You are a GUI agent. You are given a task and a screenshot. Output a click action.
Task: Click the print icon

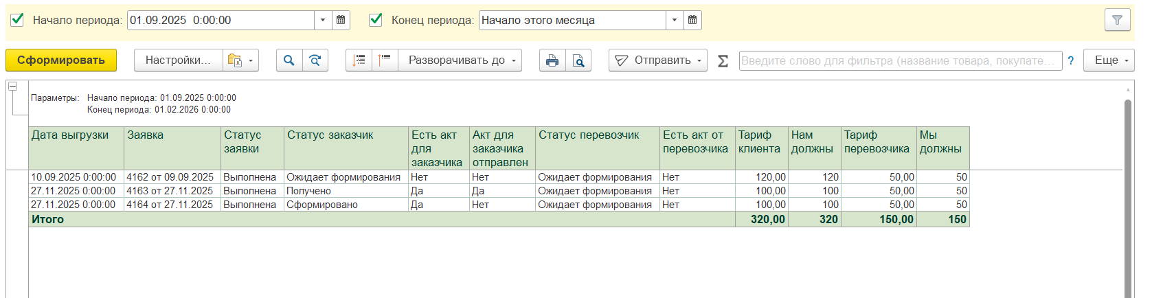tap(552, 60)
